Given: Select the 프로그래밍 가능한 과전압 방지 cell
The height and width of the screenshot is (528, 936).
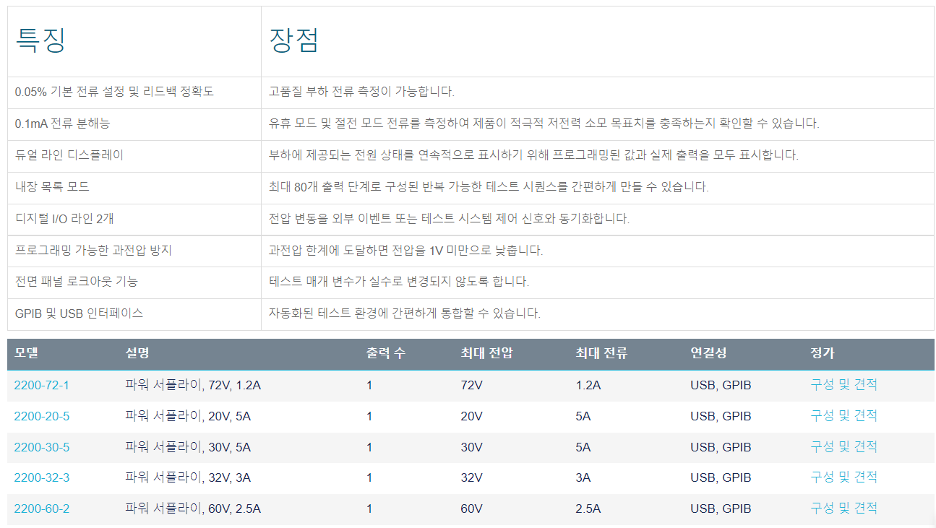Looking at the screenshot, I should point(134,251).
